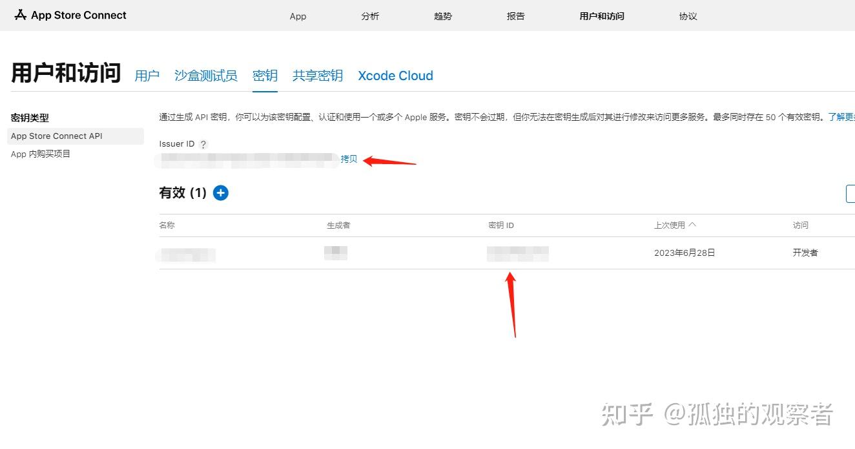The width and height of the screenshot is (855, 449).
Task: Open the App section in the top navigation
Action: point(298,16)
